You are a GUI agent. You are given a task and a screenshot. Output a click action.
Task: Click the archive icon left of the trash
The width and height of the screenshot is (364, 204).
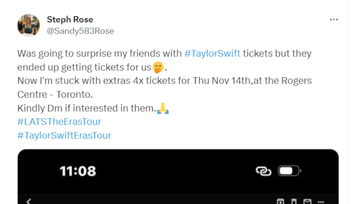coord(281,201)
